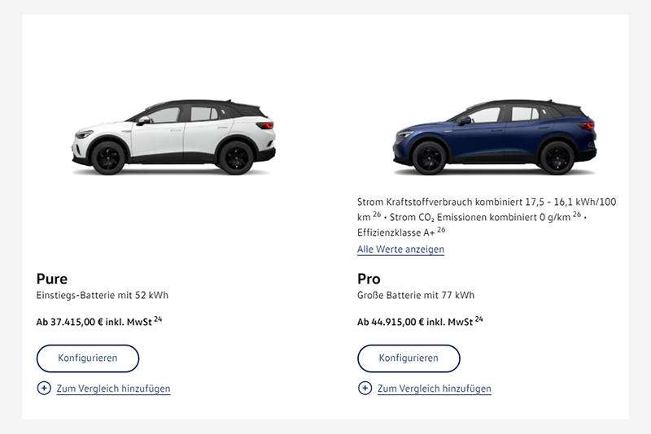Select the white Pure car image
The image size is (651, 434).
[174, 137]
